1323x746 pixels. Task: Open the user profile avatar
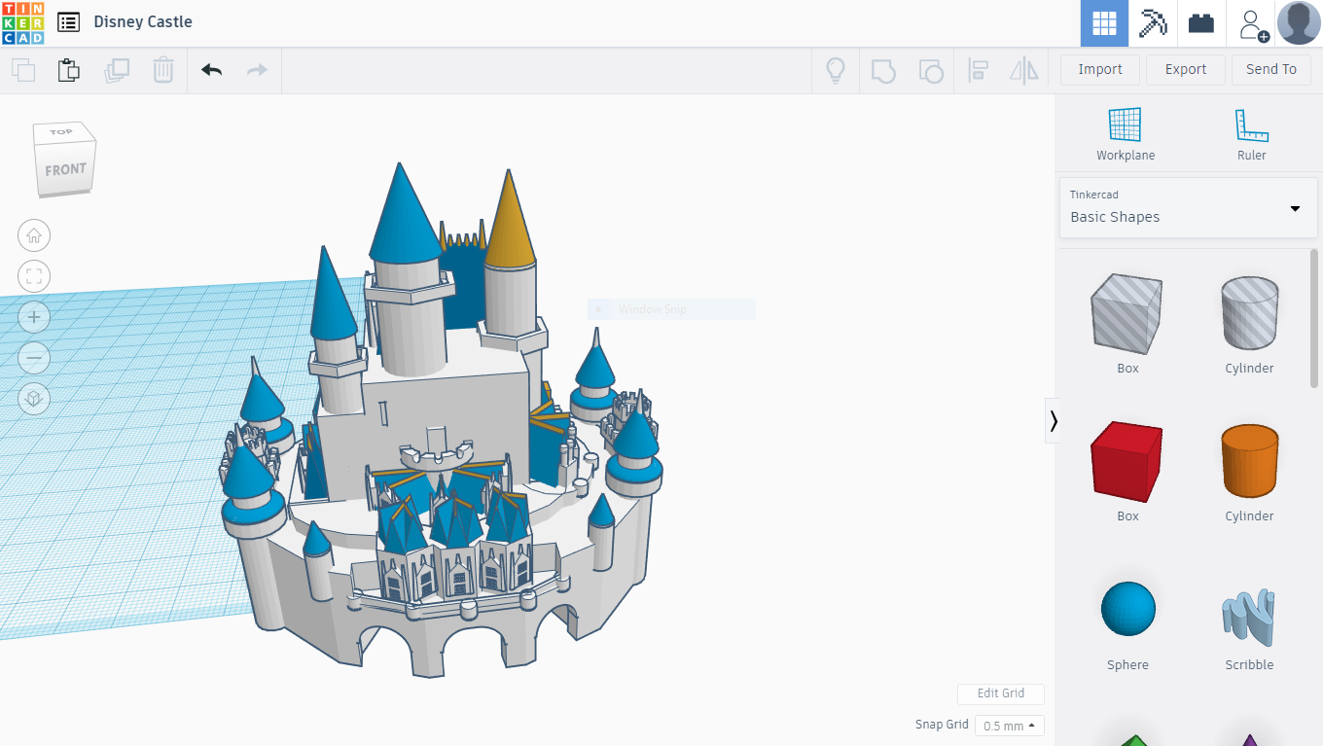[1299, 23]
